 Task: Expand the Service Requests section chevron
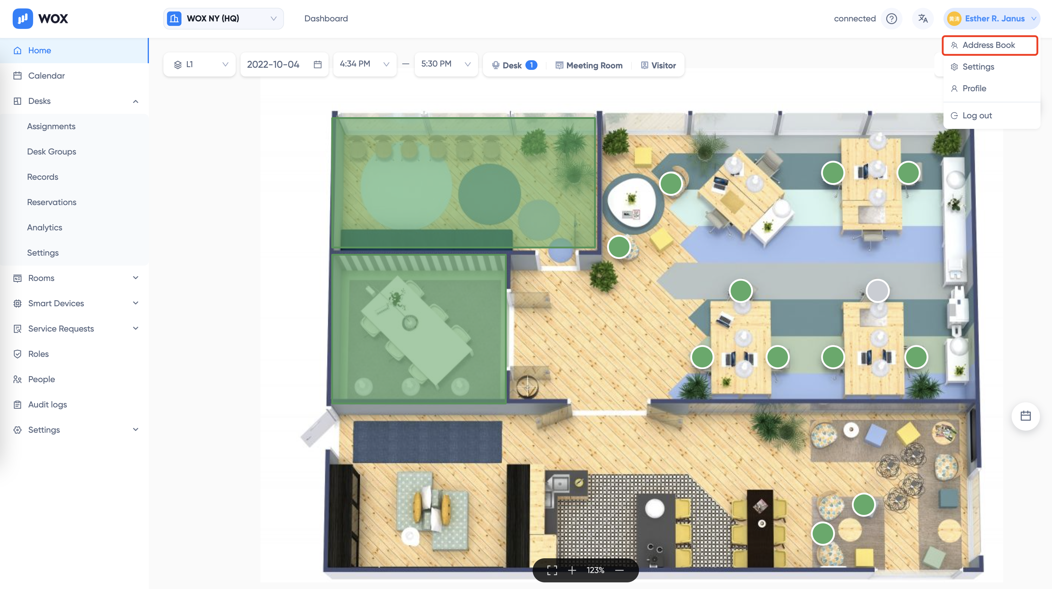[136, 329]
